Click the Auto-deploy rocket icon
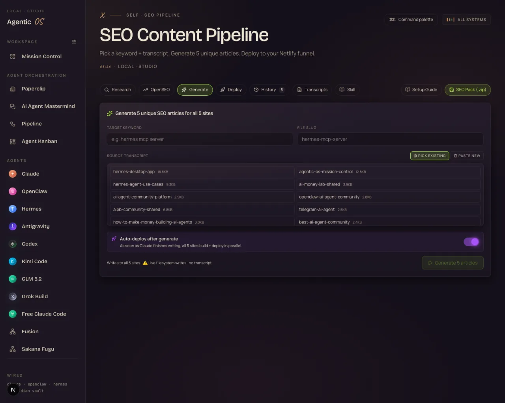Screen dimensions: 505x403 pos(114,239)
